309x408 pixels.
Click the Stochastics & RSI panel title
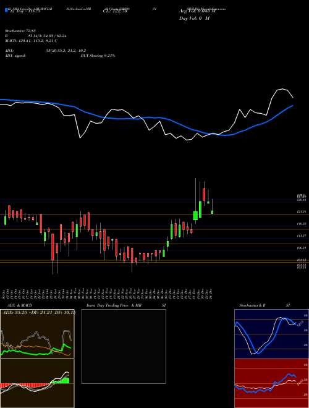point(265,305)
